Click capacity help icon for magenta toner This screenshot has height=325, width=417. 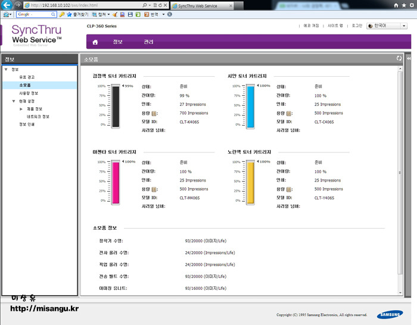(x=154, y=189)
